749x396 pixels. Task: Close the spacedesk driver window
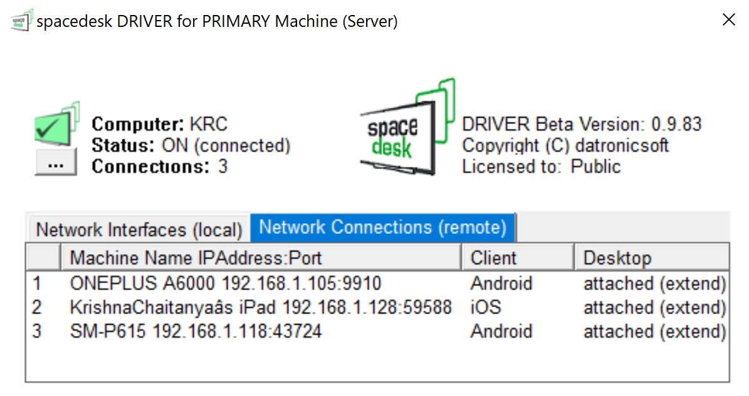coord(728,19)
